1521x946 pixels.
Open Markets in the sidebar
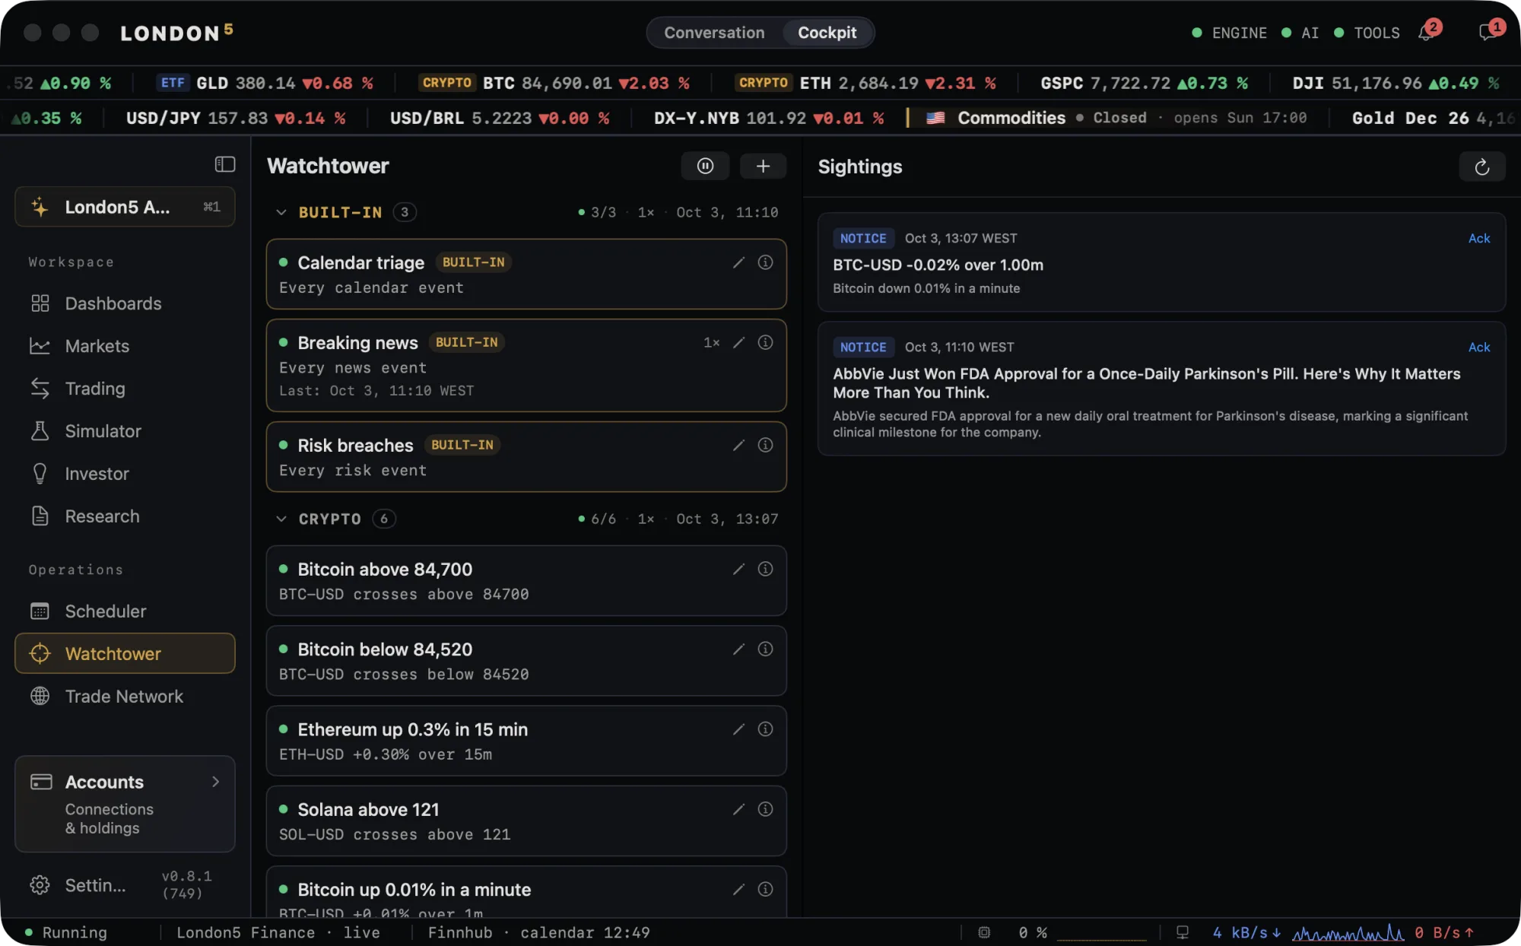click(x=125, y=346)
